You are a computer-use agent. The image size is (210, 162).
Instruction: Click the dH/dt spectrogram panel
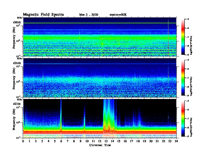[100, 37]
